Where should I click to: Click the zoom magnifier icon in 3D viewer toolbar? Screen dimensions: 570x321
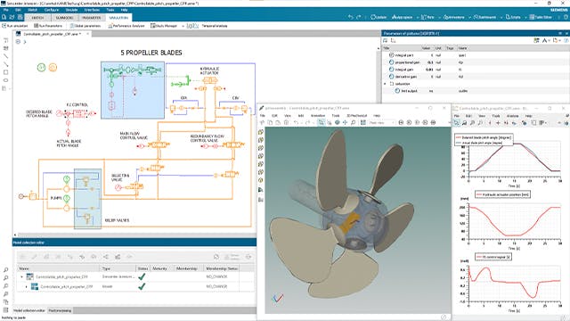pos(353,123)
